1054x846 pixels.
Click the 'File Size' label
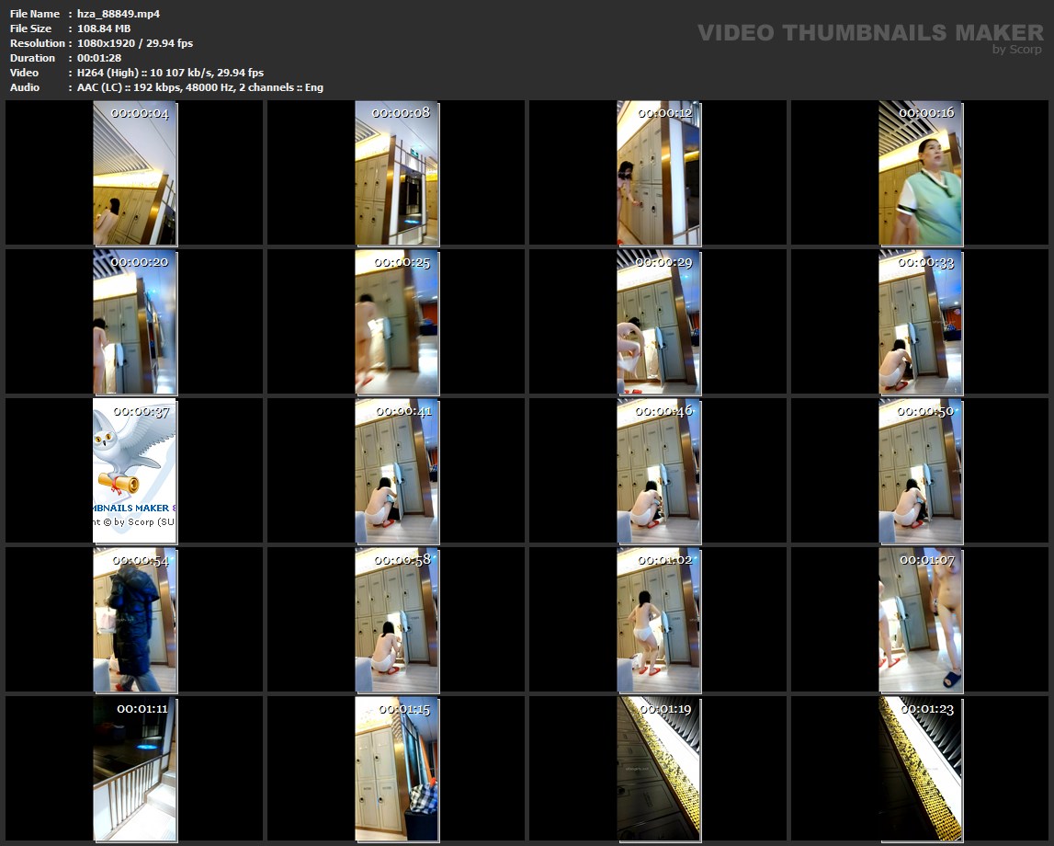[x=31, y=29]
